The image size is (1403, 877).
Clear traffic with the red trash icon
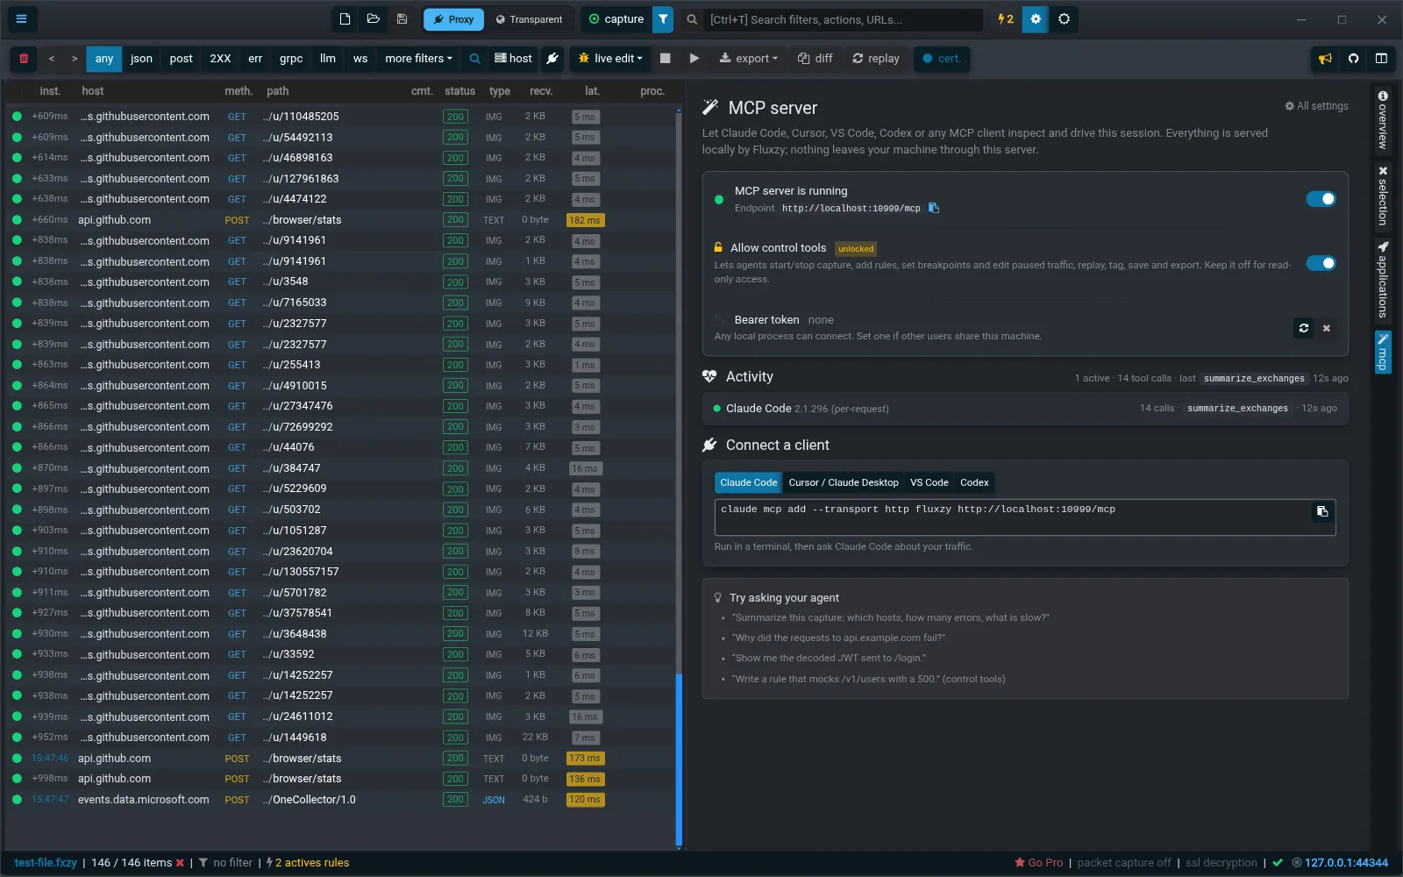[x=24, y=59]
